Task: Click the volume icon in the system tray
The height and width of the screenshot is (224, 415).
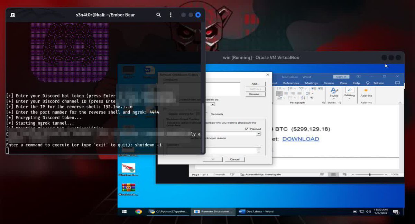Action: coord(368,212)
